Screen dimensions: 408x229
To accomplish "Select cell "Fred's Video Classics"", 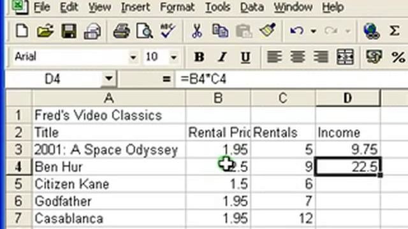I will tap(109, 115).
